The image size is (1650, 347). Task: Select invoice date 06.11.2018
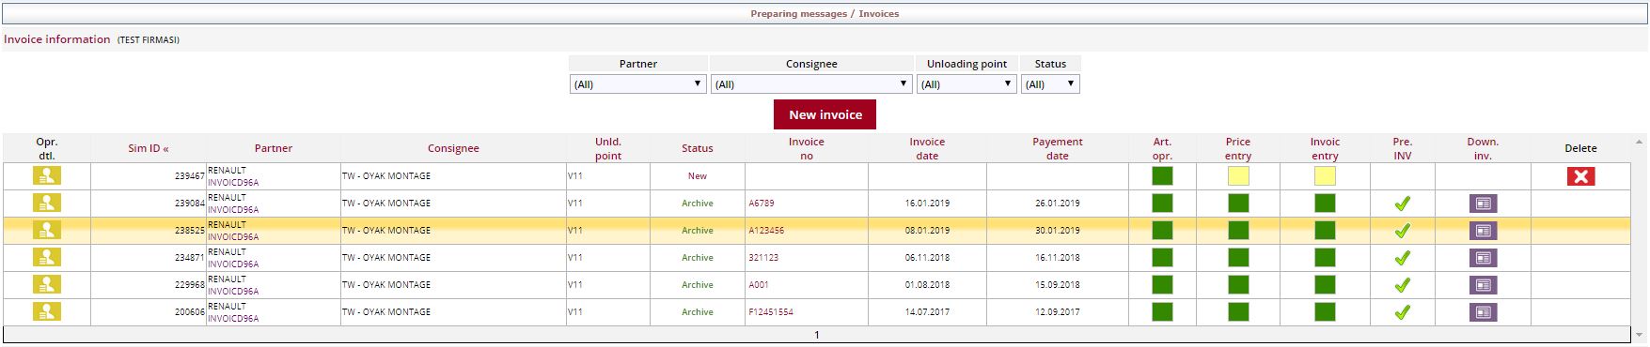(927, 258)
